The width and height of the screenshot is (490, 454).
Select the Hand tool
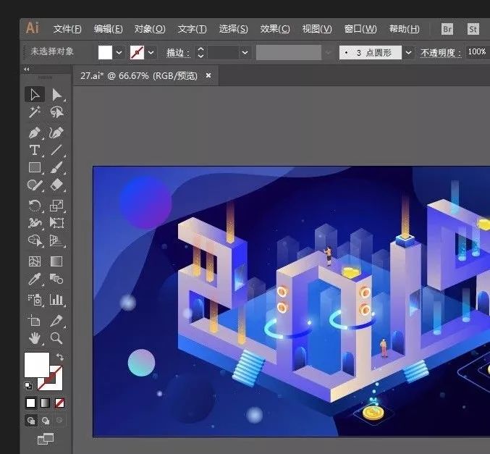tap(34, 338)
